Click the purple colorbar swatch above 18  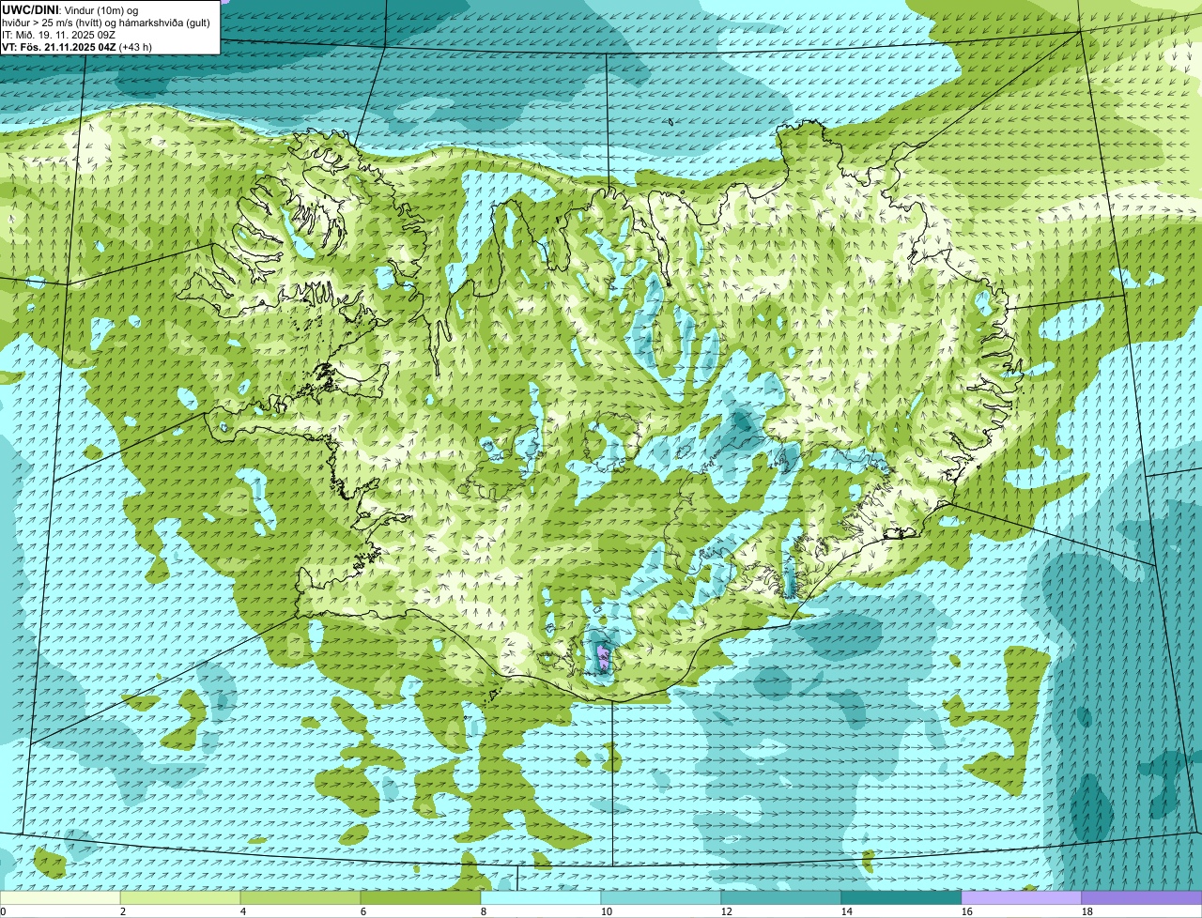click(x=1142, y=898)
